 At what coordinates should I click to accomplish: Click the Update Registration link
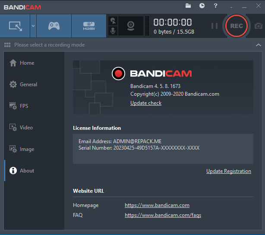point(229,171)
